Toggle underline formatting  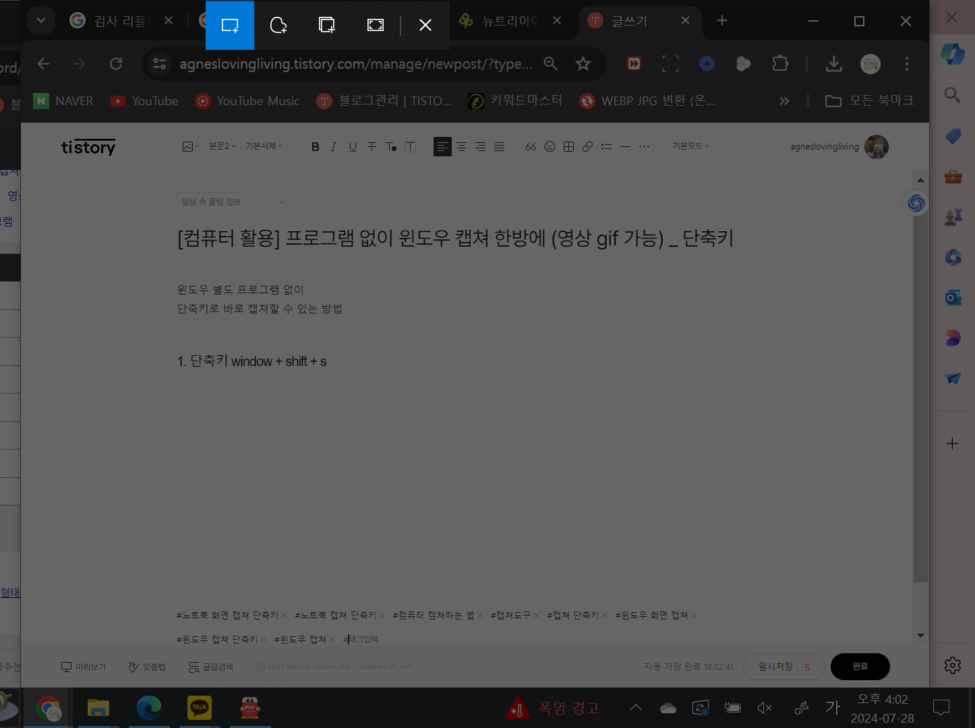coord(353,146)
